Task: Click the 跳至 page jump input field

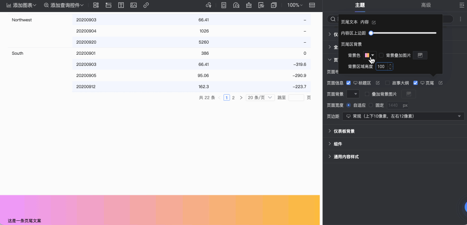Action: 296,98
